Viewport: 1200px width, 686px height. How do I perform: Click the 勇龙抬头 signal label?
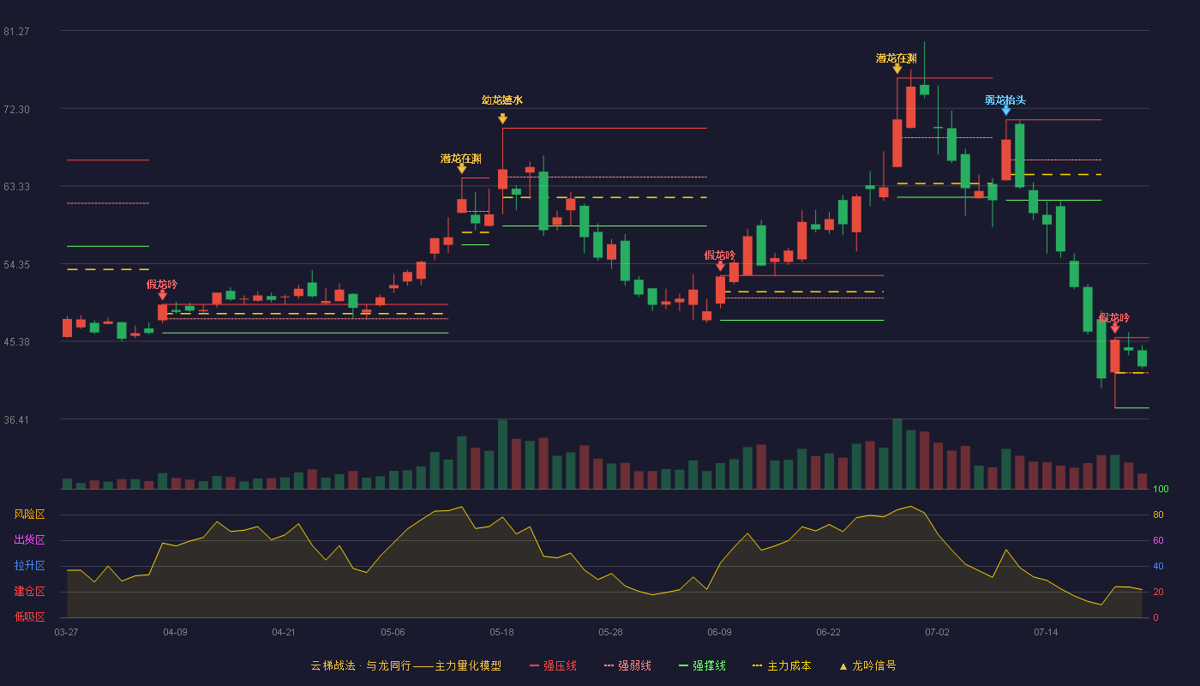pyautogui.click(x=1005, y=100)
